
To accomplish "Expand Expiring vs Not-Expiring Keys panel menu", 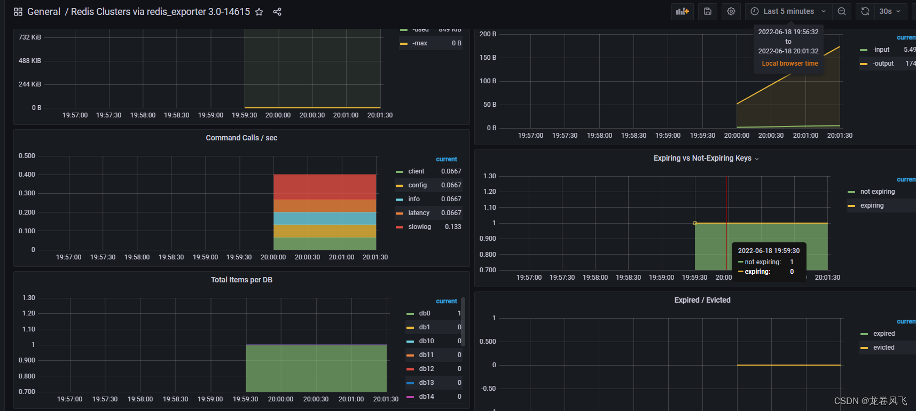I will [757, 159].
